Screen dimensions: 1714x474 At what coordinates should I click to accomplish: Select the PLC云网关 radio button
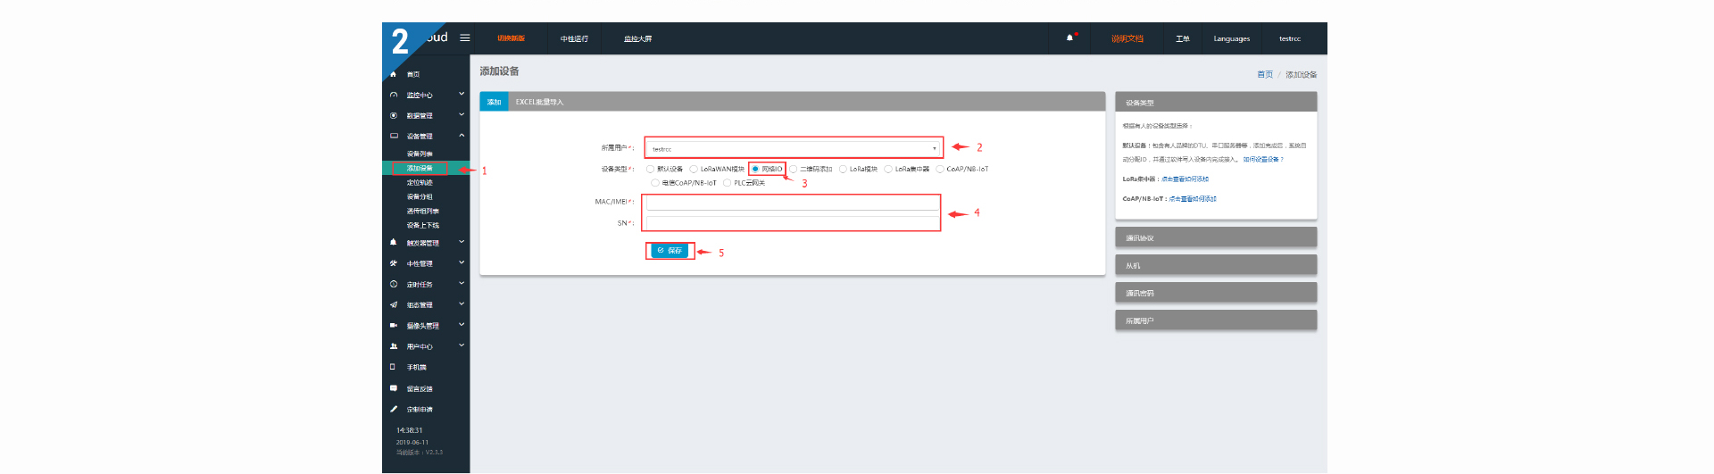pos(728,183)
